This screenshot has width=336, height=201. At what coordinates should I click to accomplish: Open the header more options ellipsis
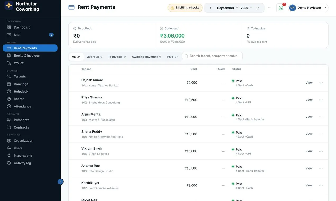coord(270,8)
